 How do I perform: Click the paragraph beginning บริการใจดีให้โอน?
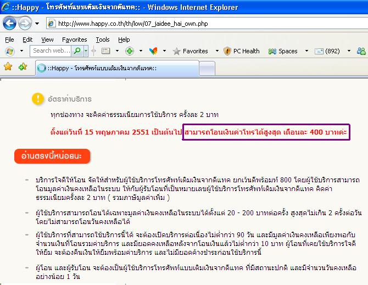[198, 189]
